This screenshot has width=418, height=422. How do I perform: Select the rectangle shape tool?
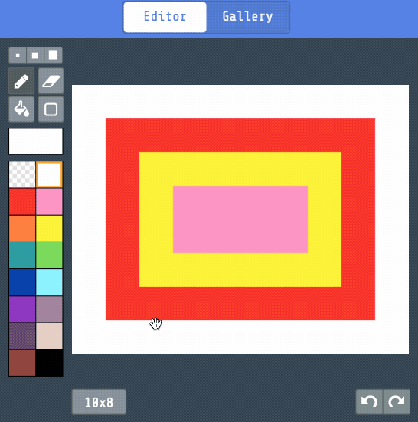click(51, 109)
